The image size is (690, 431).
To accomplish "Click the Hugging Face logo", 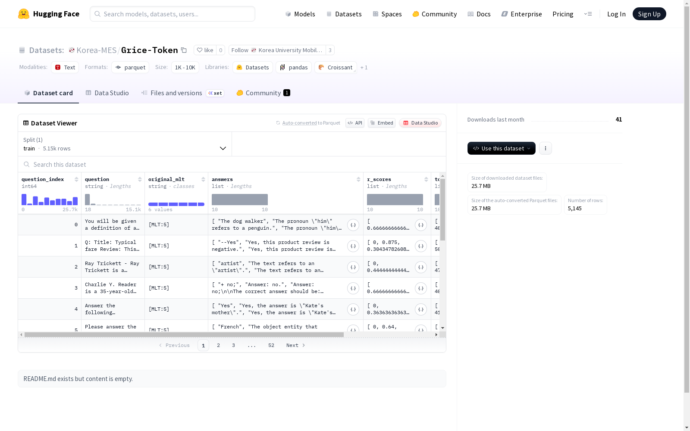I will point(48,14).
